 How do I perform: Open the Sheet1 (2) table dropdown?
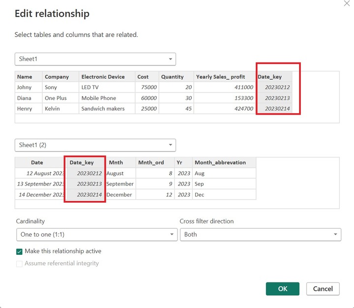pos(95,145)
